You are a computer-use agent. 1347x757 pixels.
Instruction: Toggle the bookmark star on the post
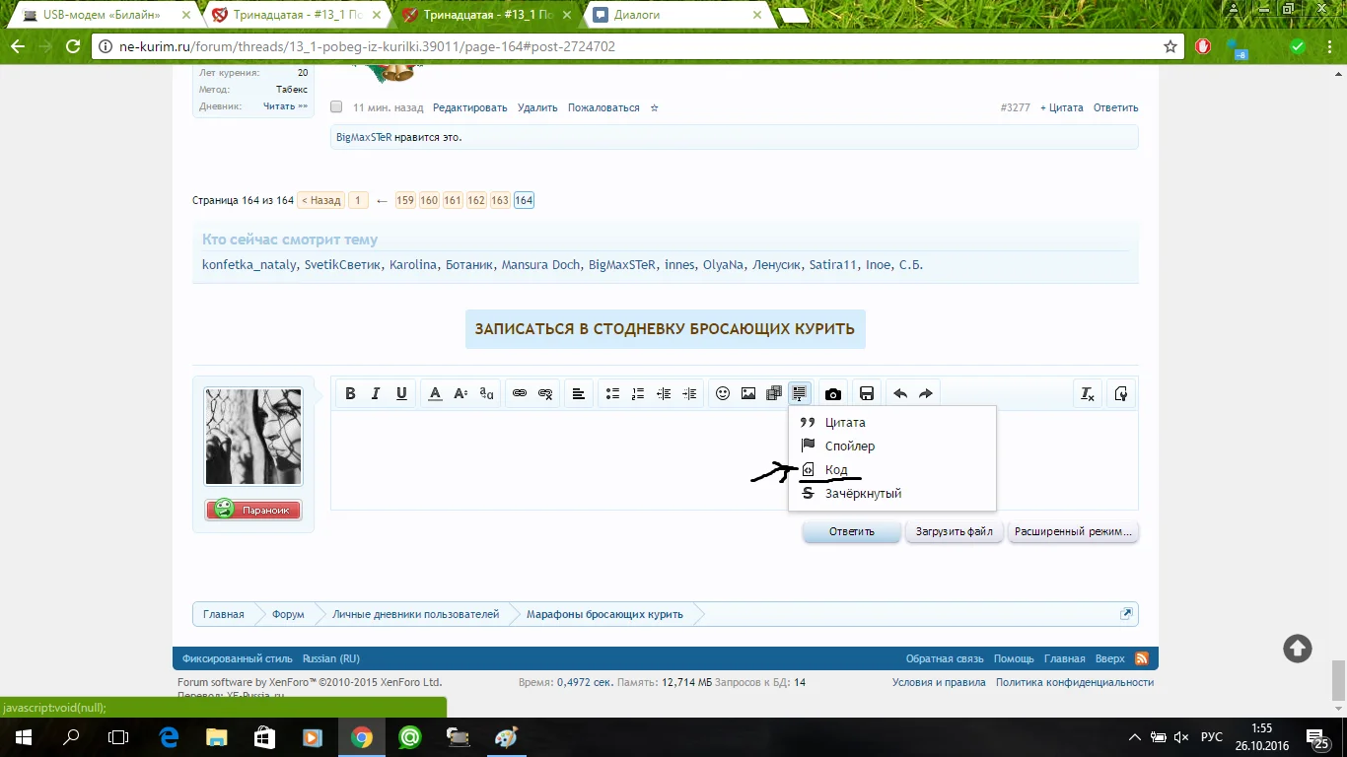[x=654, y=107]
